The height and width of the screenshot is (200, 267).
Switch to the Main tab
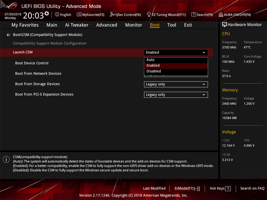click(x=52, y=25)
